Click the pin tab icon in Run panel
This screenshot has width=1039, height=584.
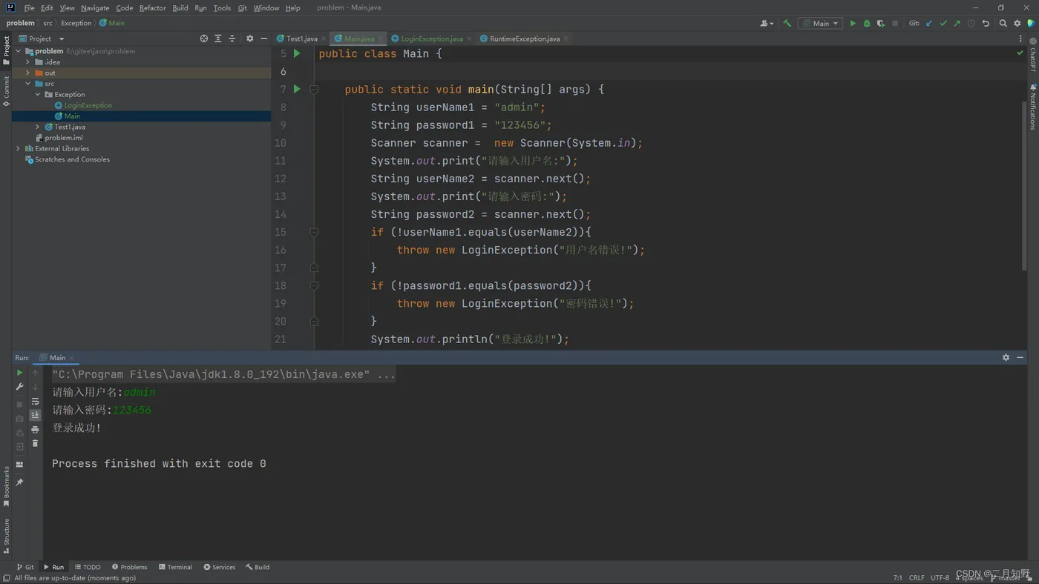tap(19, 482)
